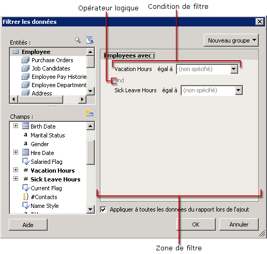Expand the Birth Date field node

click(16, 126)
